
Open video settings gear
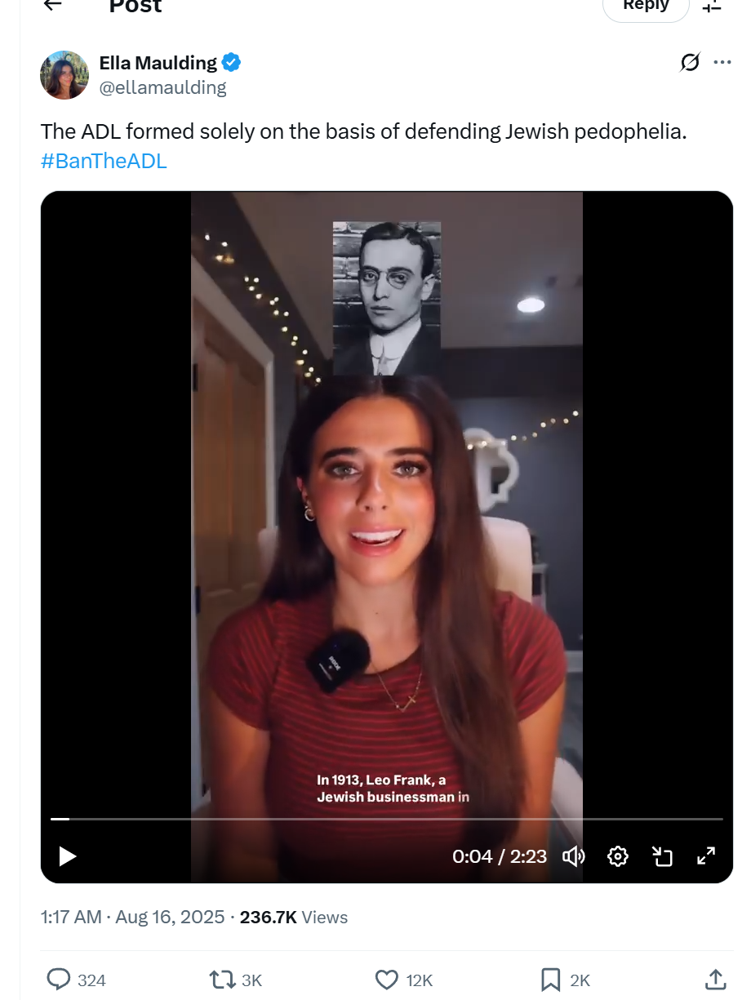coord(618,856)
